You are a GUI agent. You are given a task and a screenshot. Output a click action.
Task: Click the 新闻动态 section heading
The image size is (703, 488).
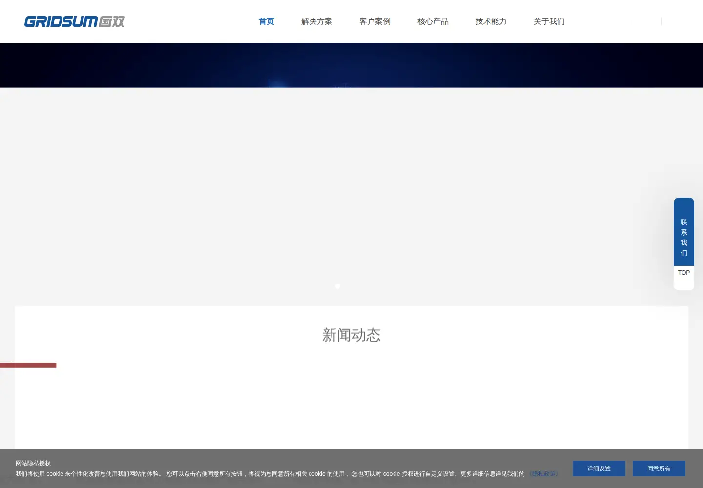click(351, 335)
